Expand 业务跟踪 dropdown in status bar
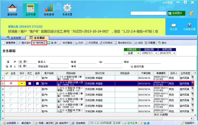This screenshot has height=126, width=198. point(18,123)
